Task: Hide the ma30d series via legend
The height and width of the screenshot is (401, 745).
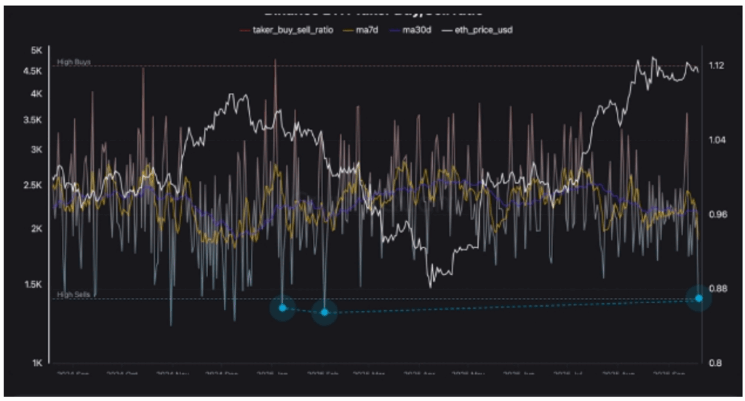Action: point(410,31)
